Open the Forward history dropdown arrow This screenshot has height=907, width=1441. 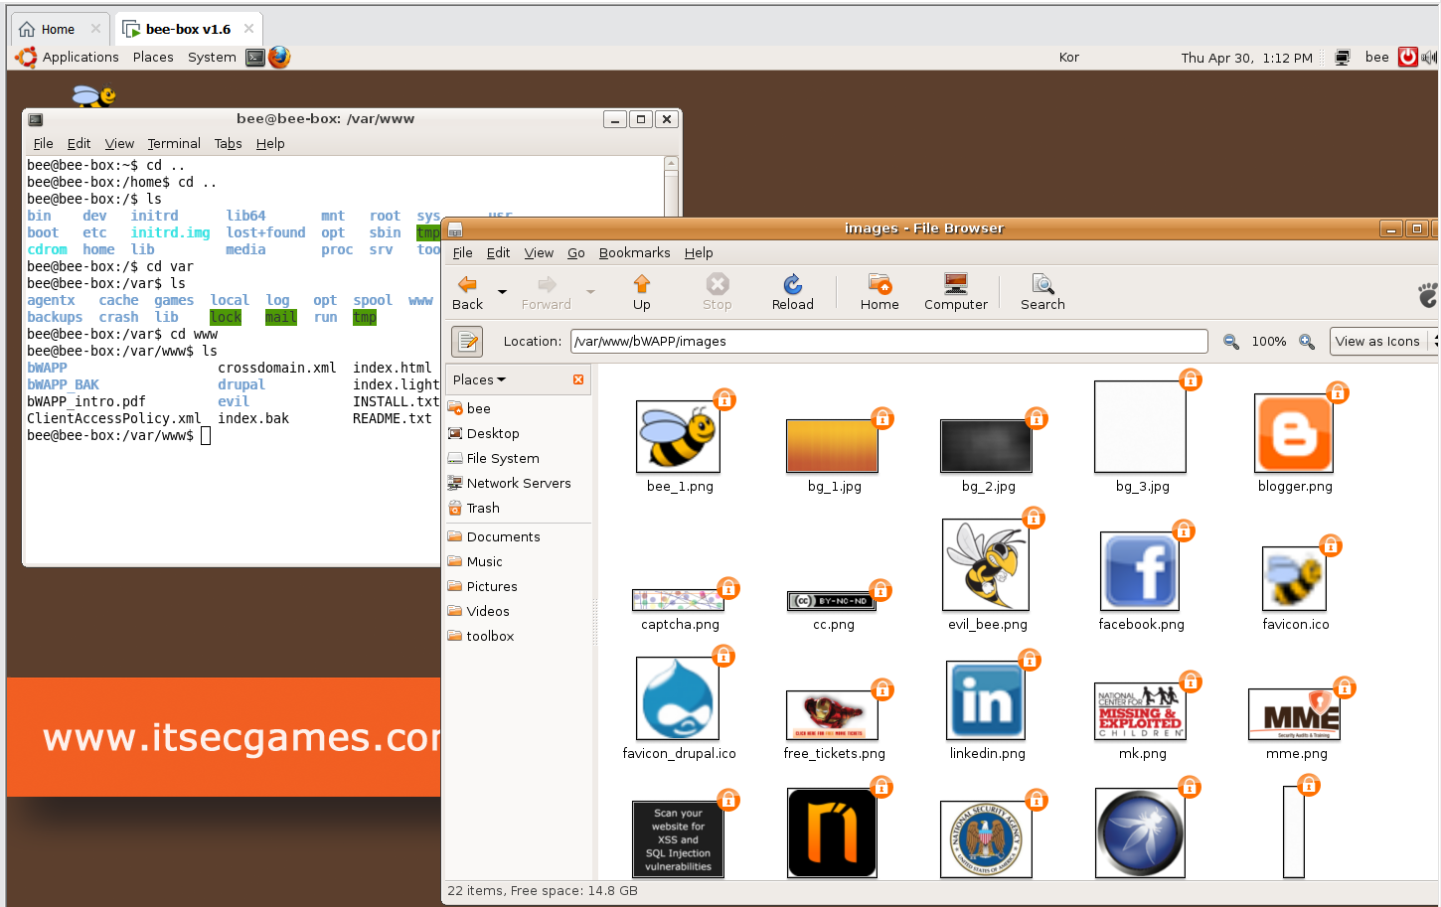[x=590, y=292]
